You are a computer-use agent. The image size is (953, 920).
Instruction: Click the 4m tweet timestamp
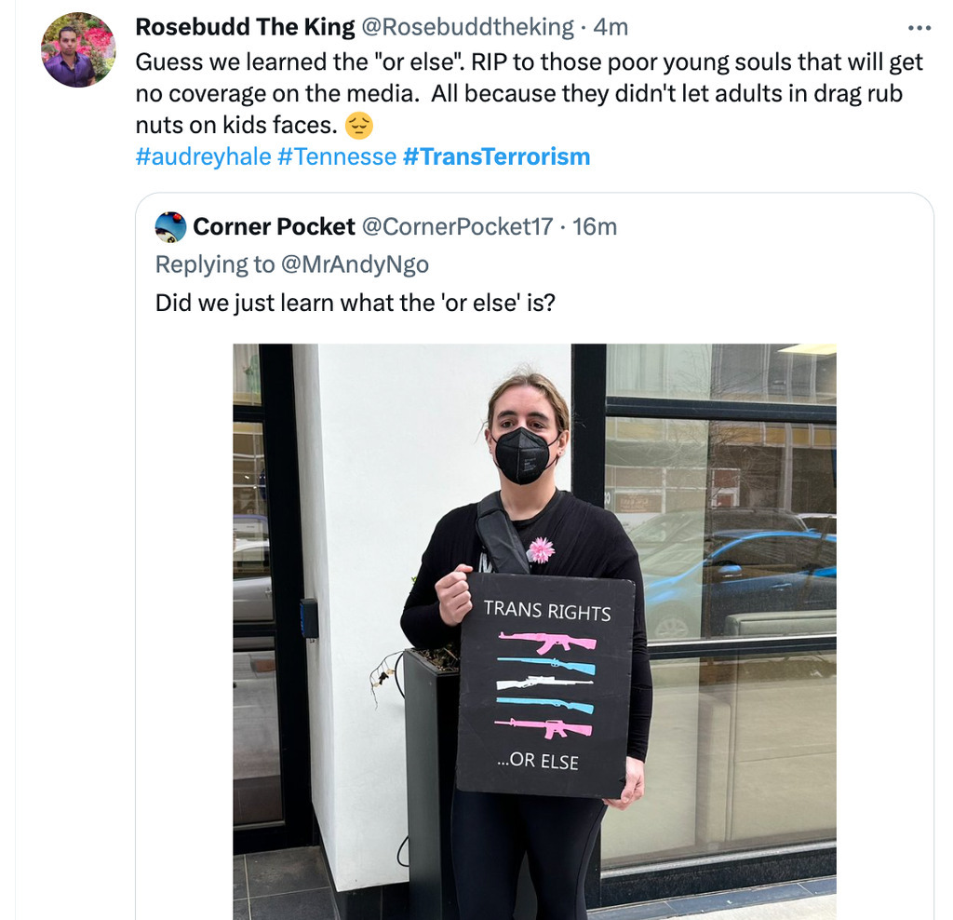611,27
